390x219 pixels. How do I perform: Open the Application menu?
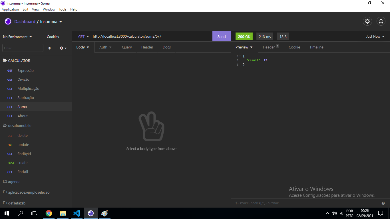[10, 9]
